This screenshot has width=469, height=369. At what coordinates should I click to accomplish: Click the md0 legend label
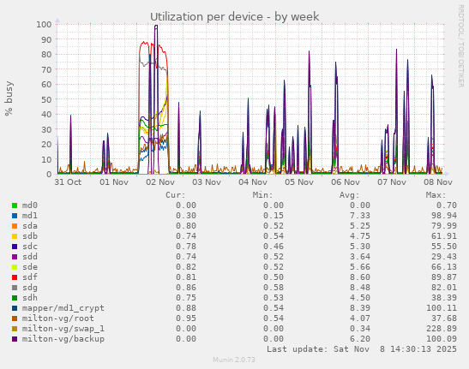[x=30, y=205]
